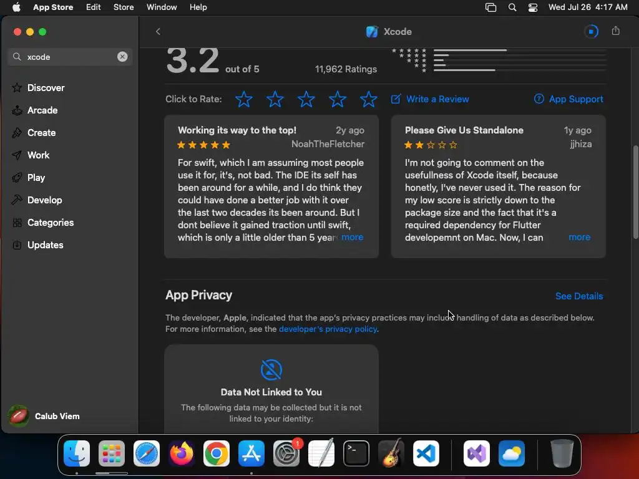Screen dimensions: 639x479
Task: Open the cloud weather app in Dock
Action: [512, 453]
